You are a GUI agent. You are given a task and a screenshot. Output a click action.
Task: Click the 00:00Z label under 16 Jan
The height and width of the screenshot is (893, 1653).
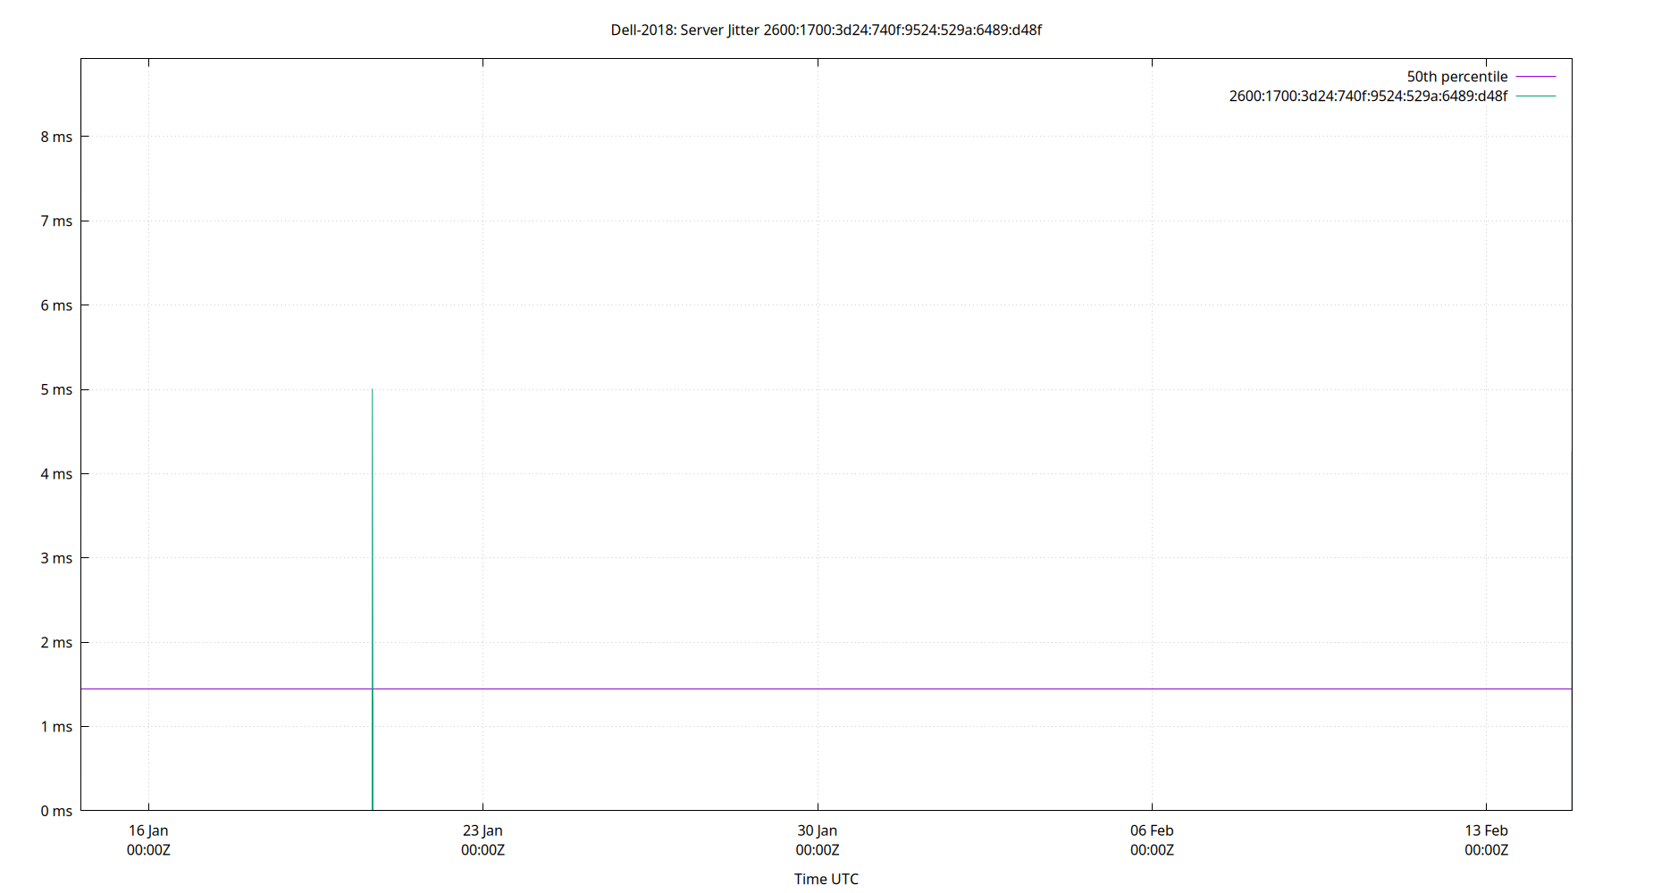tap(149, 850)
